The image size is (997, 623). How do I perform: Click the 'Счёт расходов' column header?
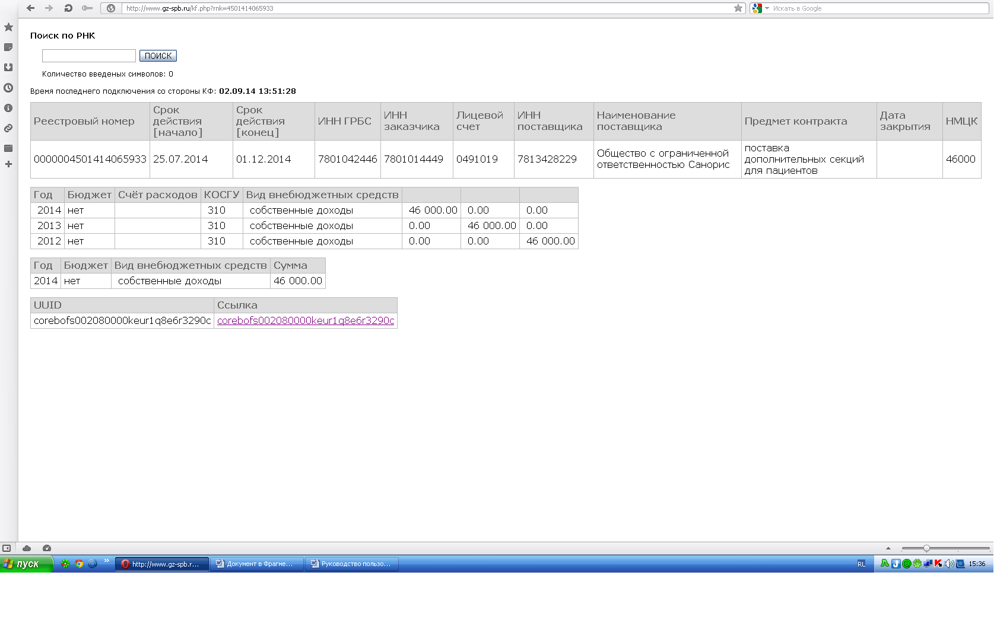click(x=158, y=195)
